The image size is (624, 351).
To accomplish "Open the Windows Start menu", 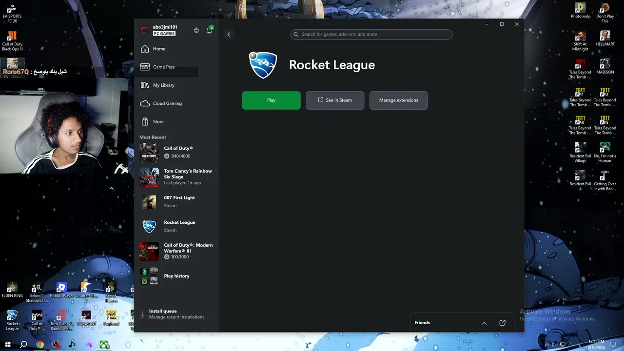I will [8, 345].
